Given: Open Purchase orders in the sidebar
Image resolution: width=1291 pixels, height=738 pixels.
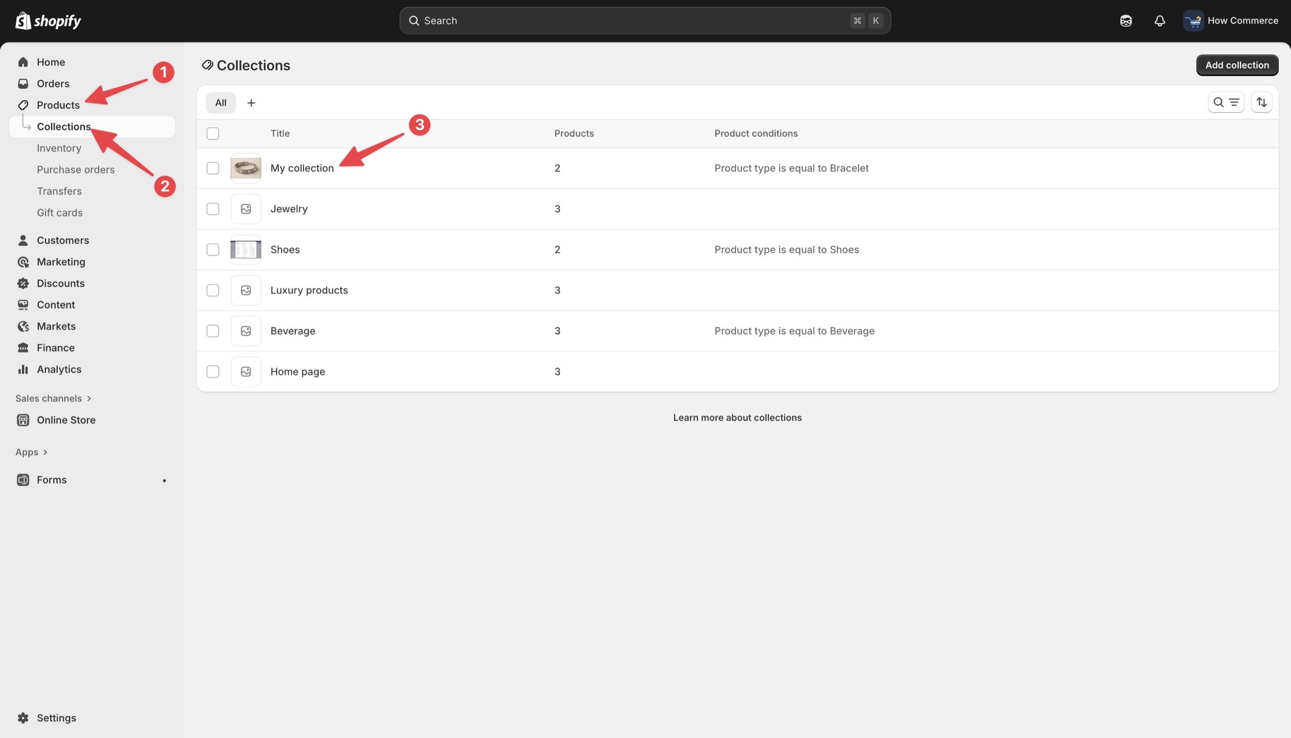Looking at the screenshot, I should (76, 170).
